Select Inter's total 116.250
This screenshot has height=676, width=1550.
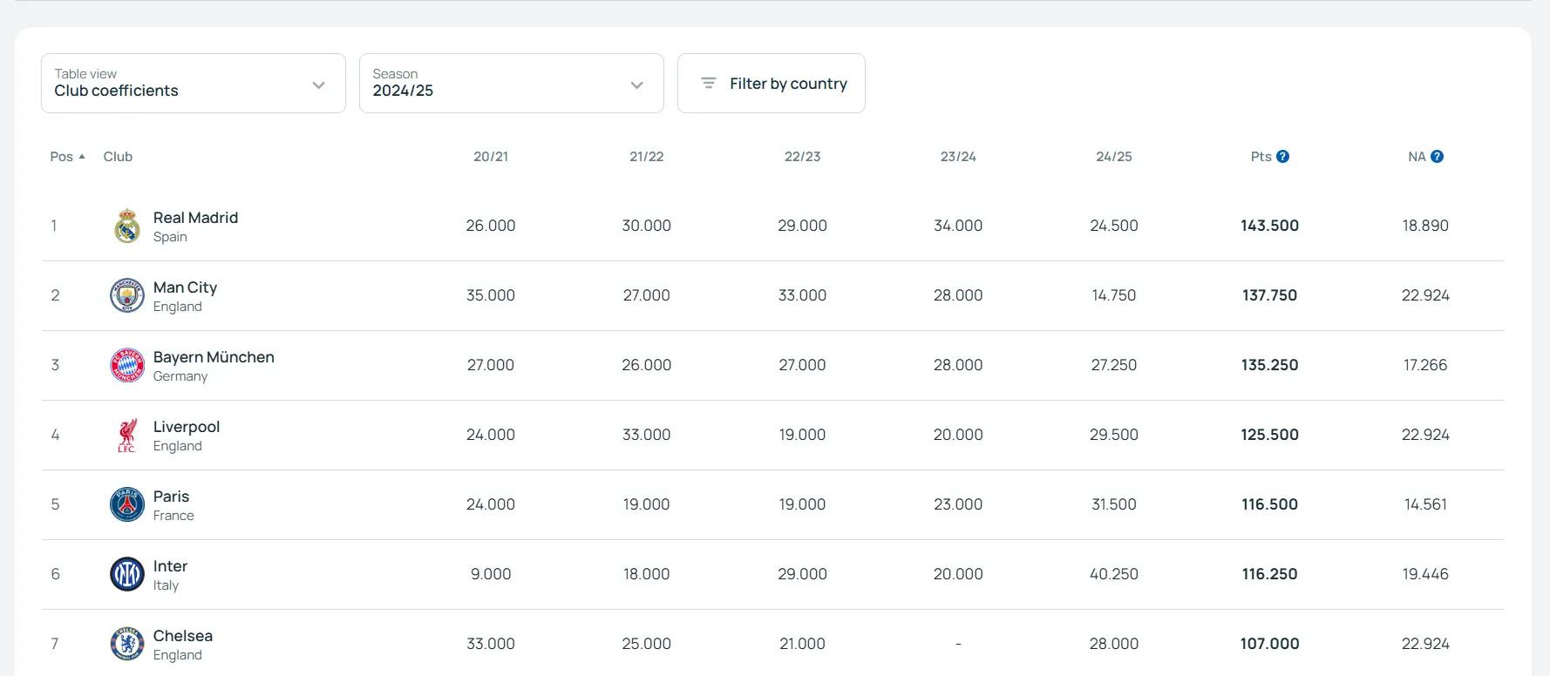point(1270,574)
